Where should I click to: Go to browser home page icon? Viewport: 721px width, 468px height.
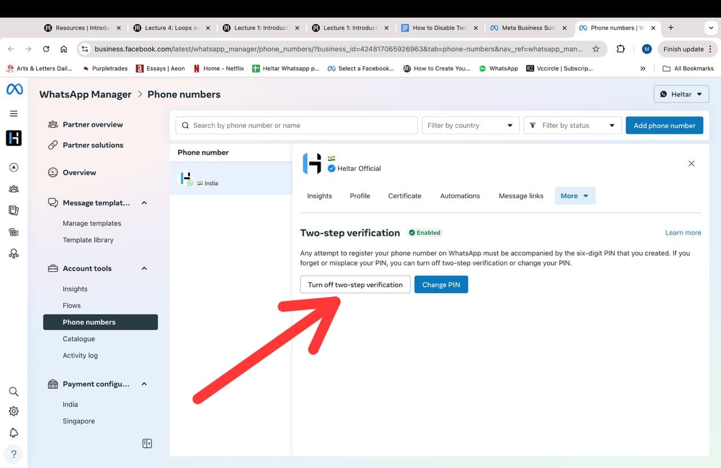point(64,49)
